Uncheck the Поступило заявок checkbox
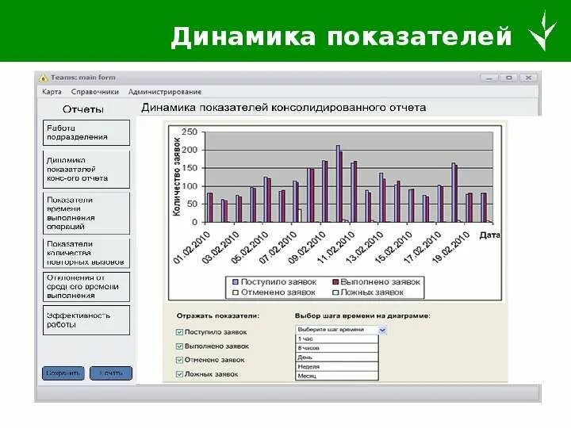 click(179, 332)
